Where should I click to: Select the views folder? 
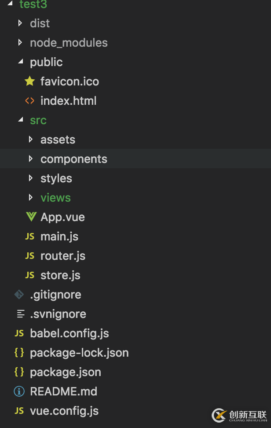tap(55, 198)
